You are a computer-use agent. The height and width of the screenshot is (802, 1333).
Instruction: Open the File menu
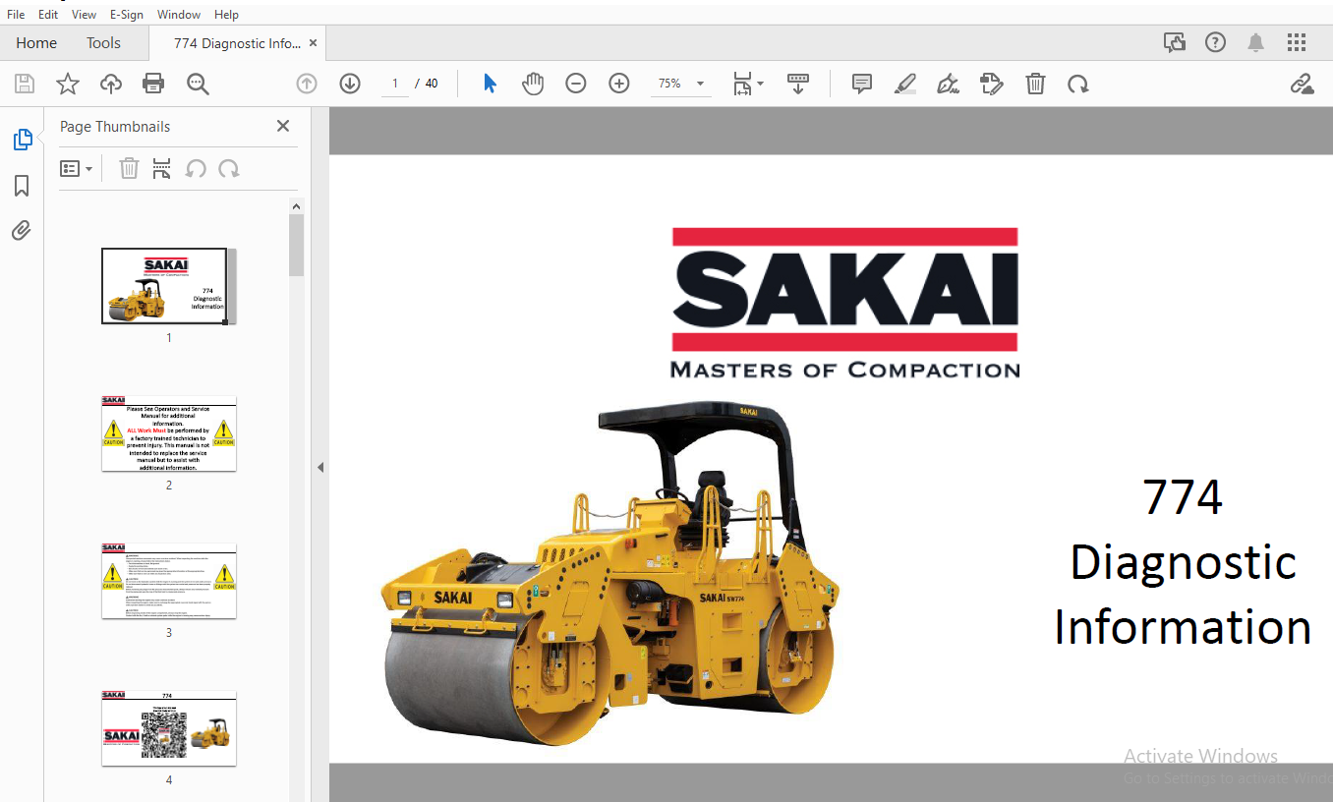(x=16, y=14)
